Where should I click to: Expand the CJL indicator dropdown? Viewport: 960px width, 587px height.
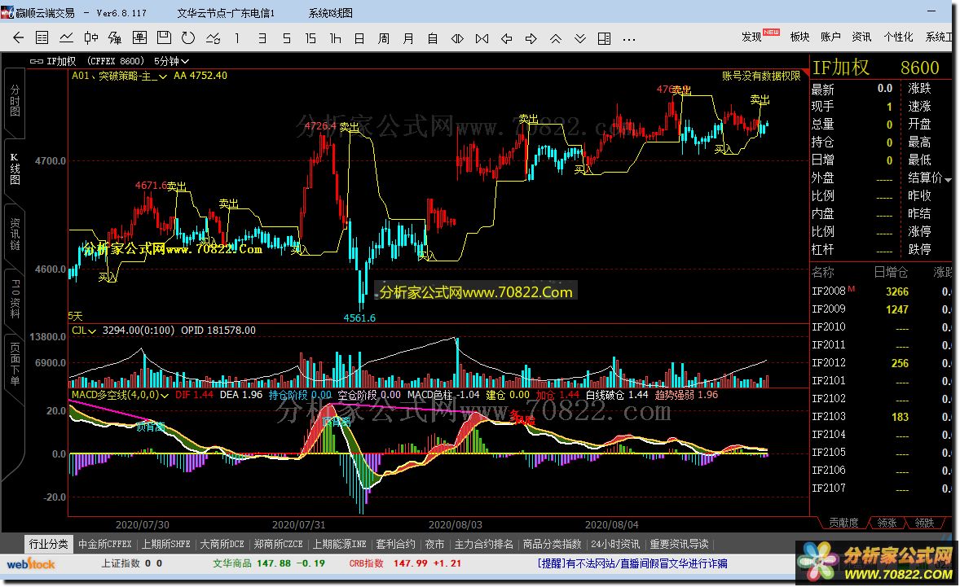(x=92, y=331)
